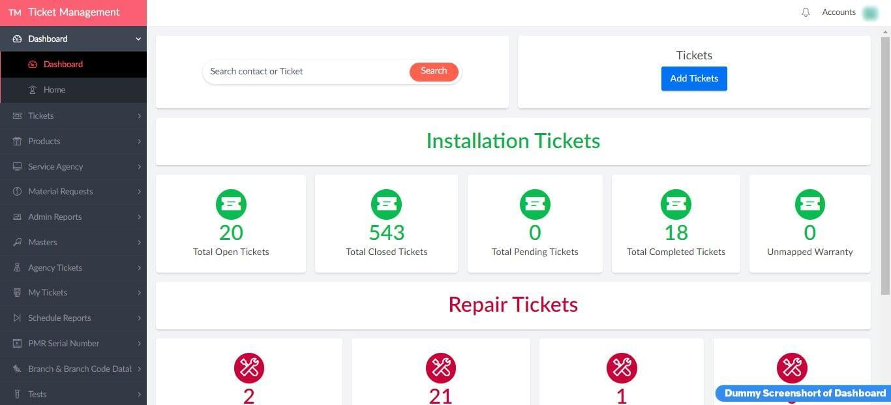Click the TM logo in the header
This screenshot has height=405, width=891.
tap(15, 12)
